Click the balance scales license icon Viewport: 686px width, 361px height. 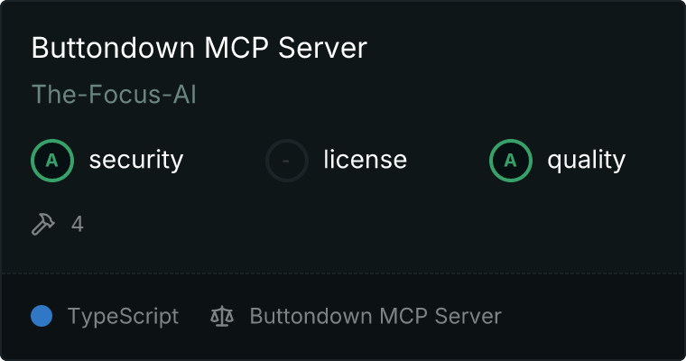222,316
